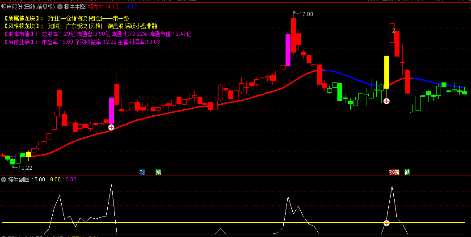Click the 【当前业绩】 label

point(21,42)
